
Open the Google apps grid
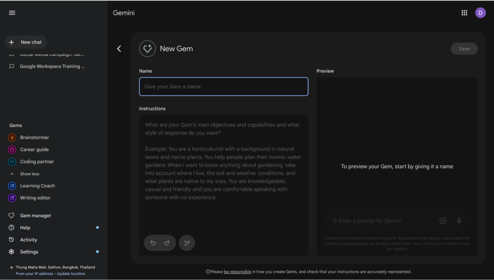(464, 13)
